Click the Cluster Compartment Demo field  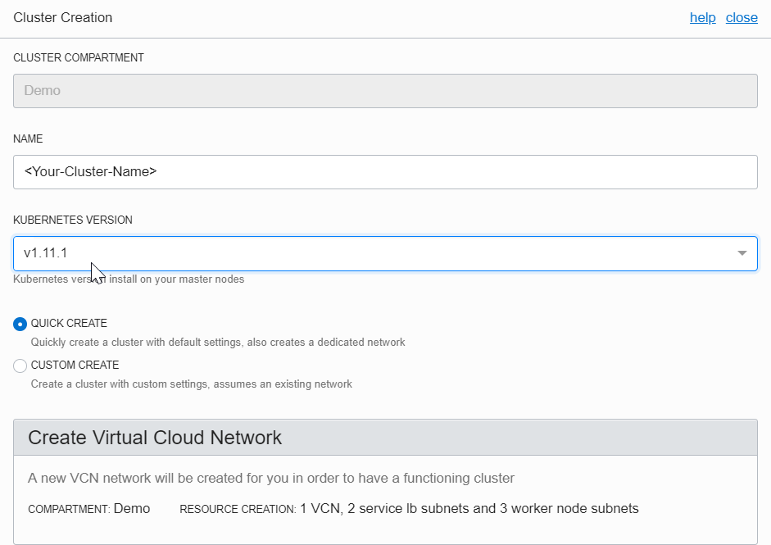click(385, 91)
